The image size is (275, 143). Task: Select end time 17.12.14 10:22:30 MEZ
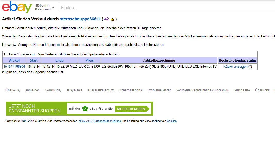tap(59, 66)
